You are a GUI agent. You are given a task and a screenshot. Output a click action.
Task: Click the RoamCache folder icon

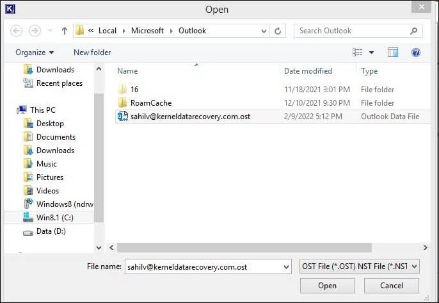pos(122,102)
